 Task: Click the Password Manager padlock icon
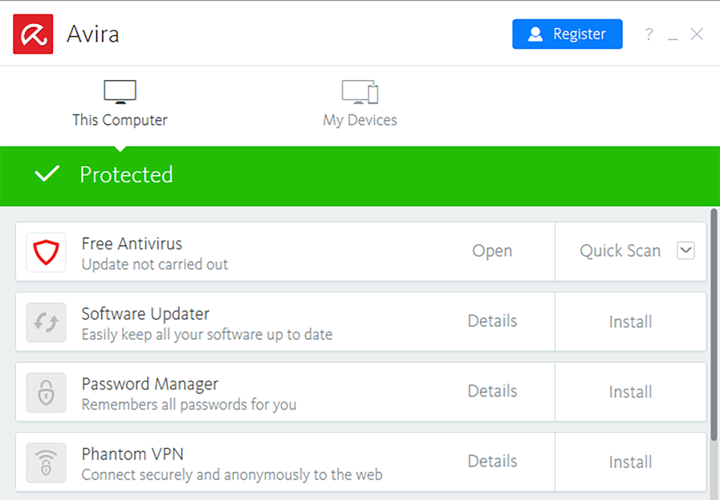coord(46,392)
